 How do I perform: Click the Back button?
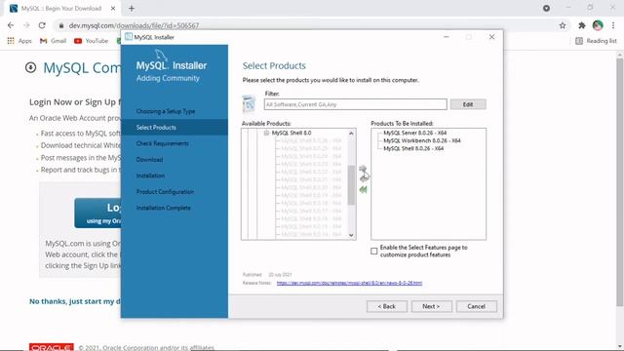(x=387, y=306)
